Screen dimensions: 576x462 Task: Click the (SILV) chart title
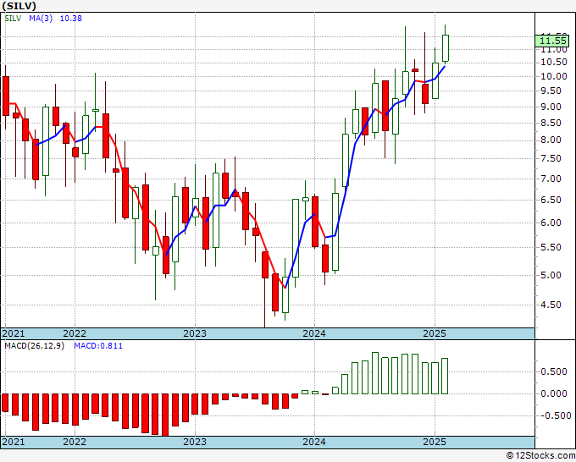pyautogui.click(x=19, y=6)
